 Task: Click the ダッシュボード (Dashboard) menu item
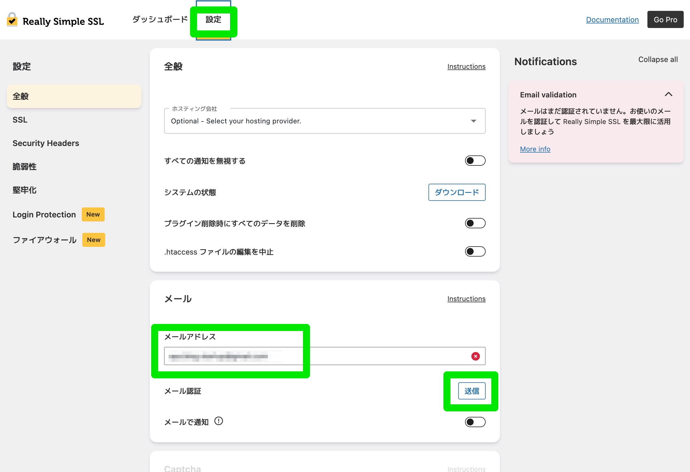[160, 20]
